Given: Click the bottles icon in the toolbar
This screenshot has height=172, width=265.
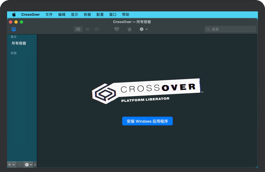Looking at the screenshot, I should point(14,29).
